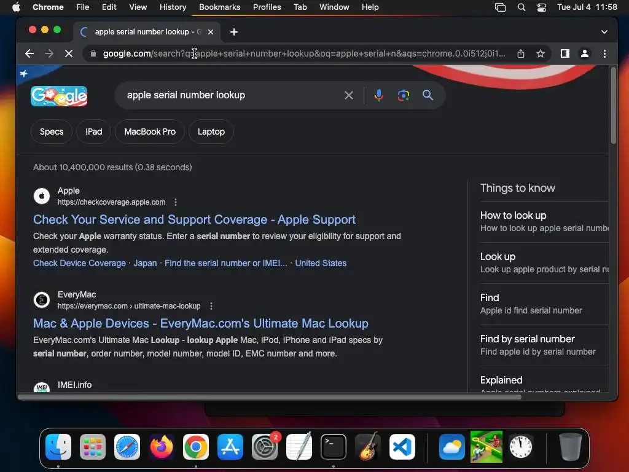Bookmark this tab with the star

(541, 53)
